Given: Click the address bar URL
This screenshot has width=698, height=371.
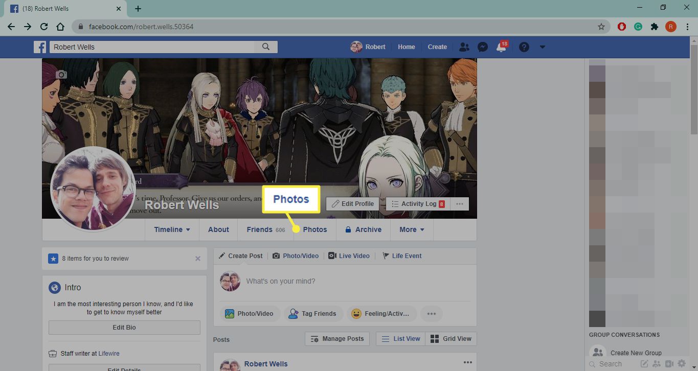Looking at the screenshot, I should click(141, 27).
